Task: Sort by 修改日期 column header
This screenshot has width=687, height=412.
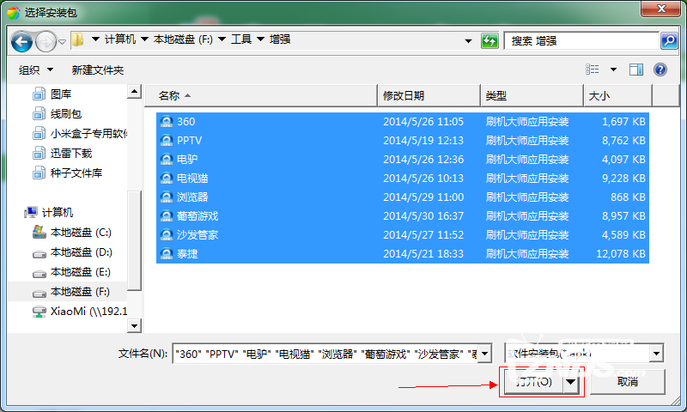Action: [x=429, y=95]
